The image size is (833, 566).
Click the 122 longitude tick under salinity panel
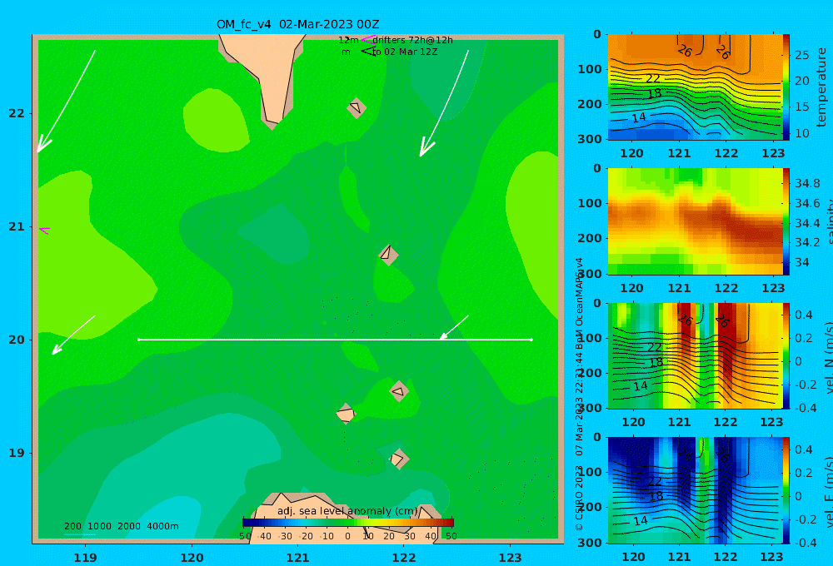pos(726,288)
